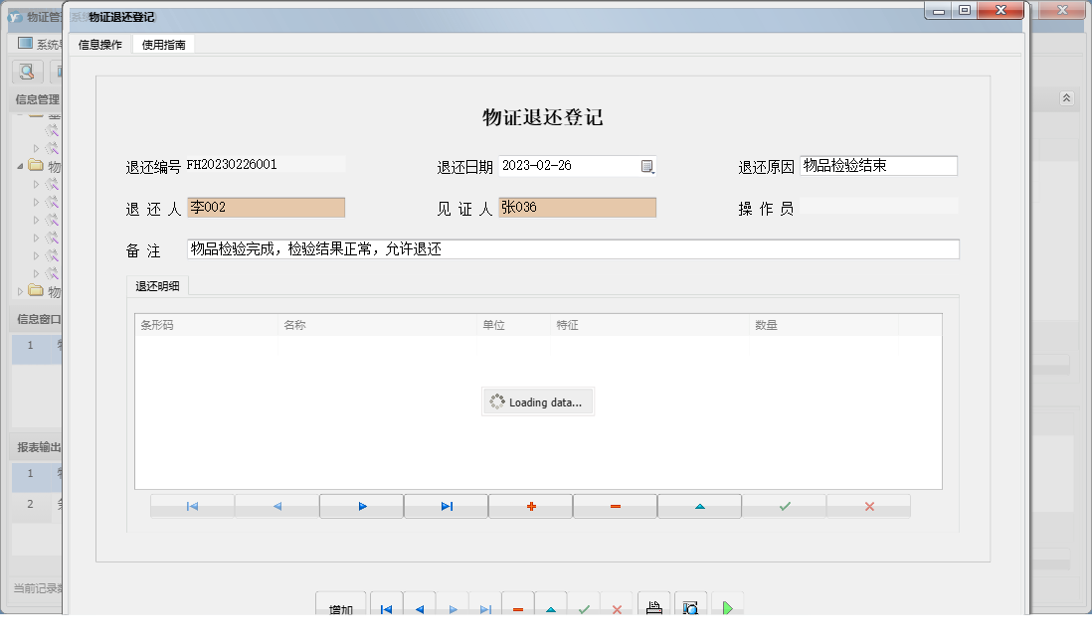Click the print icon in bottom toolbar
Viewport: 1092px width, 641px height.
653,606
